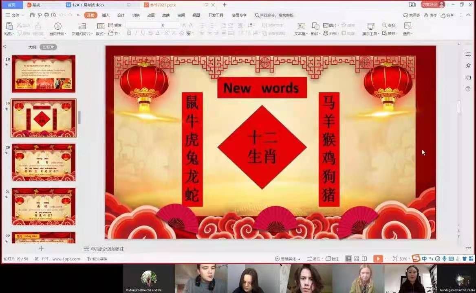
Task: Open the 插入 insert ribbon tab
Action: click(x=106, y=15)
